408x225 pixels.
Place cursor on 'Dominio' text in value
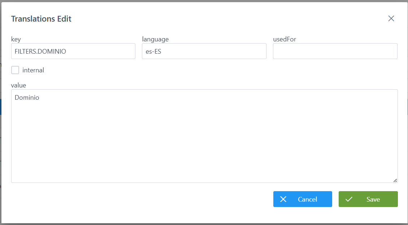tap(27, 98)
